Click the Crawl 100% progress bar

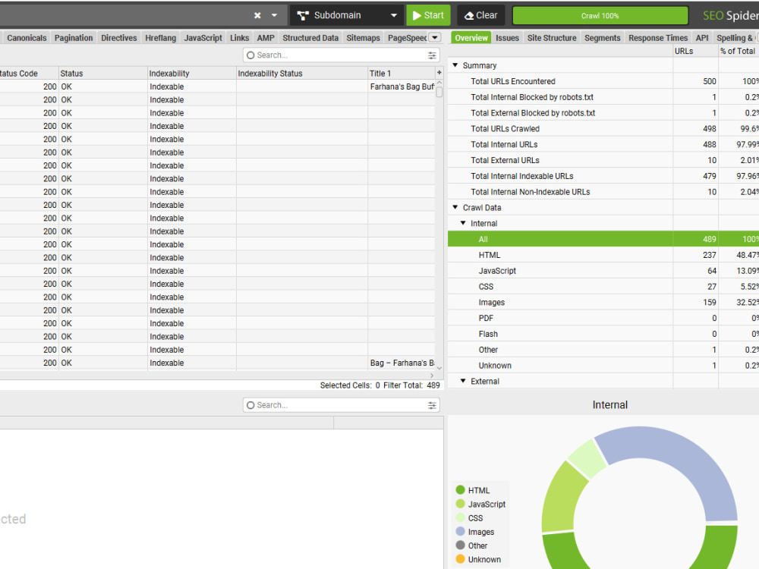coord(600,15)
